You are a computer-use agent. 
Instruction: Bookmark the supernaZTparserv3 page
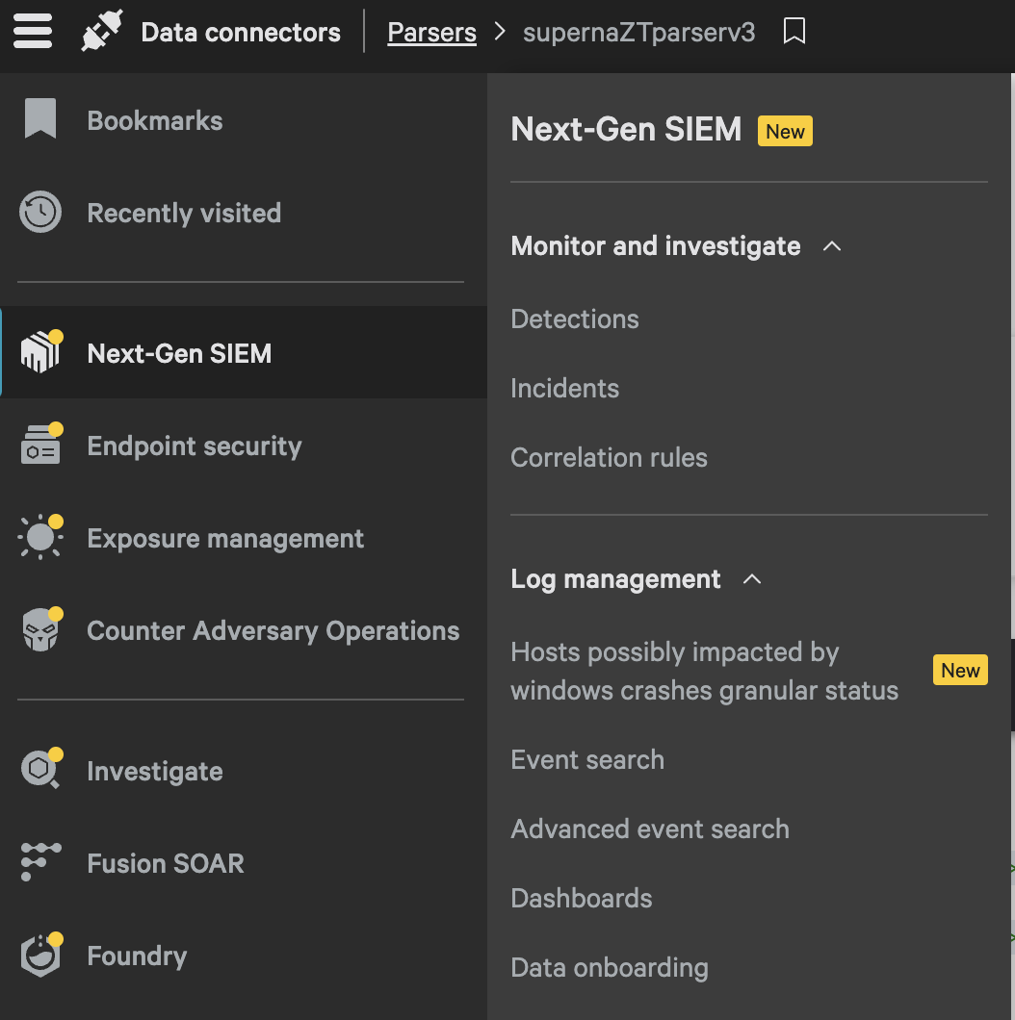point(794,31)
